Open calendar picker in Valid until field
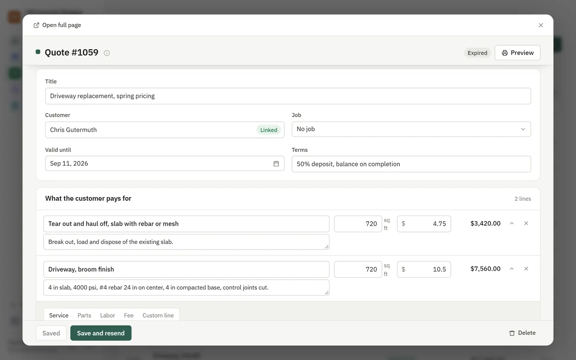The width and height of the screenshot is (576, 360). [x=276, y=164]
